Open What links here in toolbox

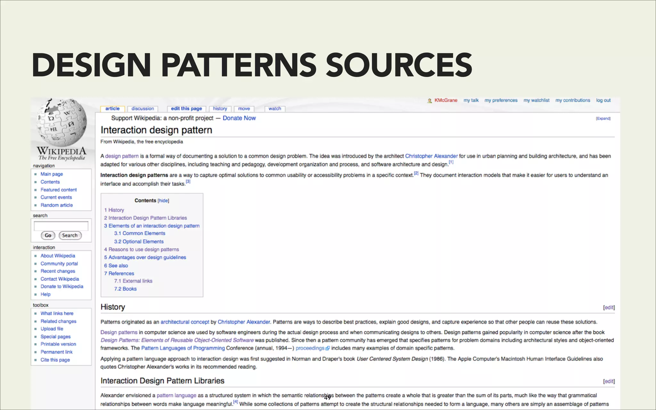(57, 313)
